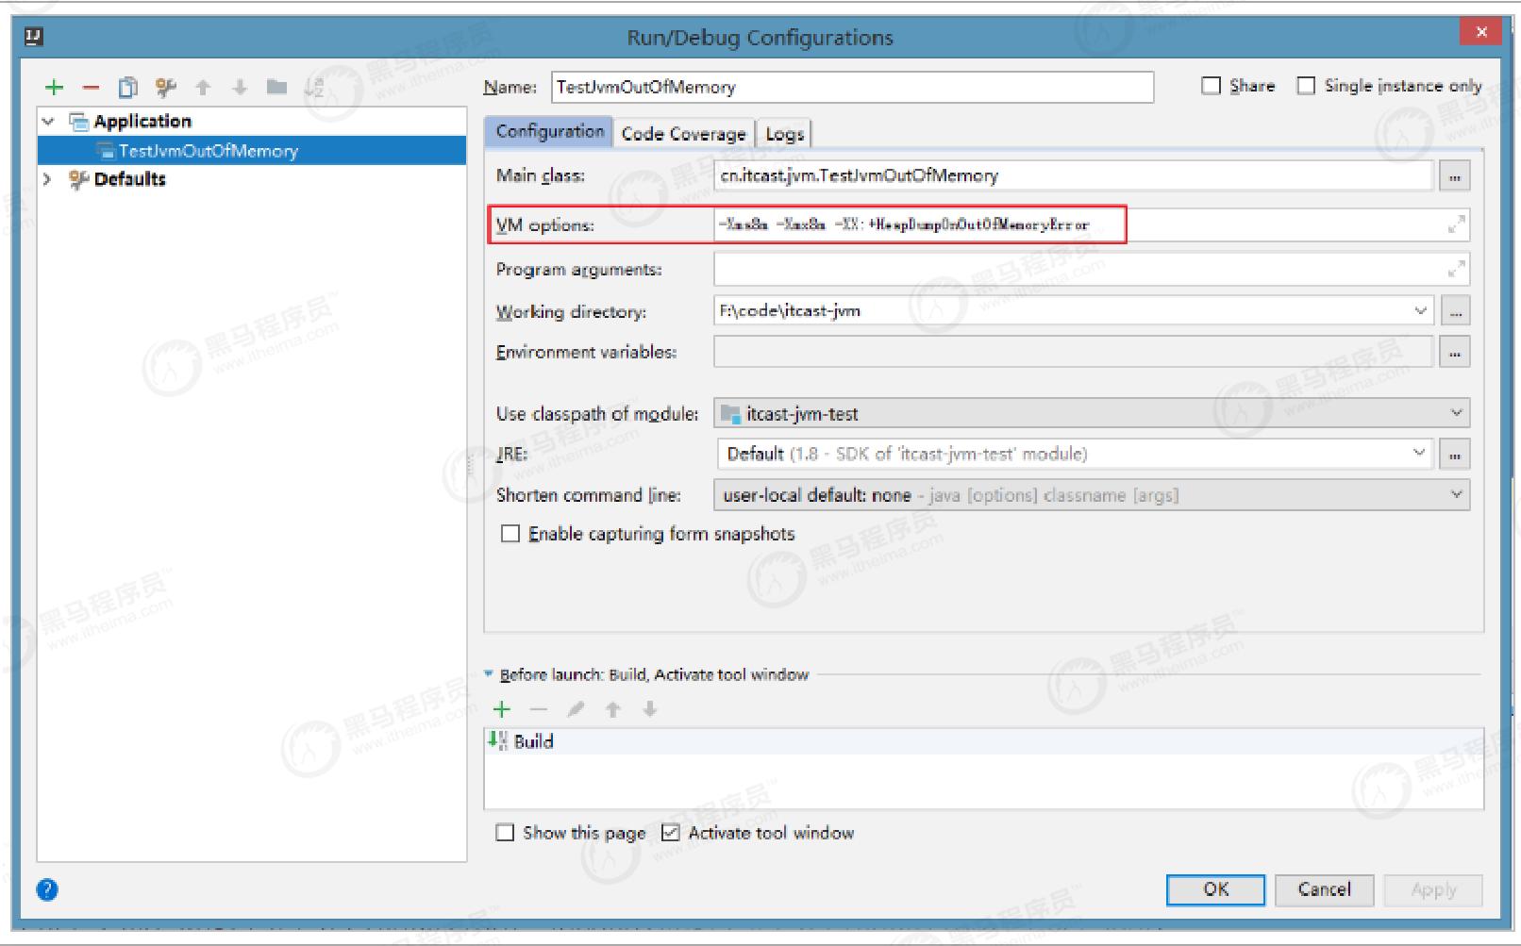This screenshot has width=1521, height=946.
Task: Uncheck Activate tool window checkbox
Action: point(671,833)
